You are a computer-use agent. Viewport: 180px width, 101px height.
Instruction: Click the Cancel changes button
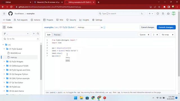click(147, 27)
